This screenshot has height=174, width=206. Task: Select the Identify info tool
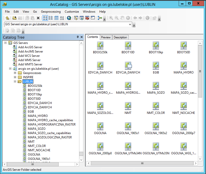tap(147, 18)
